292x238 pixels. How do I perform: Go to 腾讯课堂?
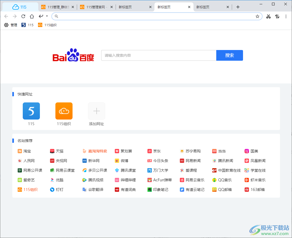pos(125,170)
